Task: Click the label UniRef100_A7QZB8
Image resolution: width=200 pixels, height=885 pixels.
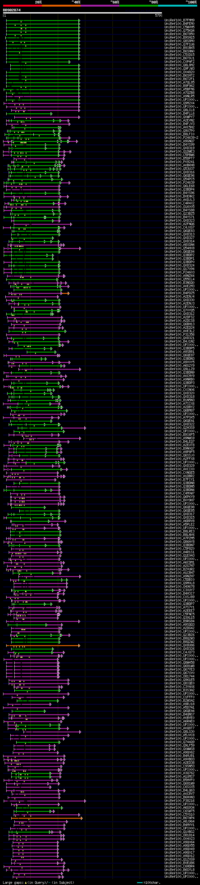Action: coord(179,93)
